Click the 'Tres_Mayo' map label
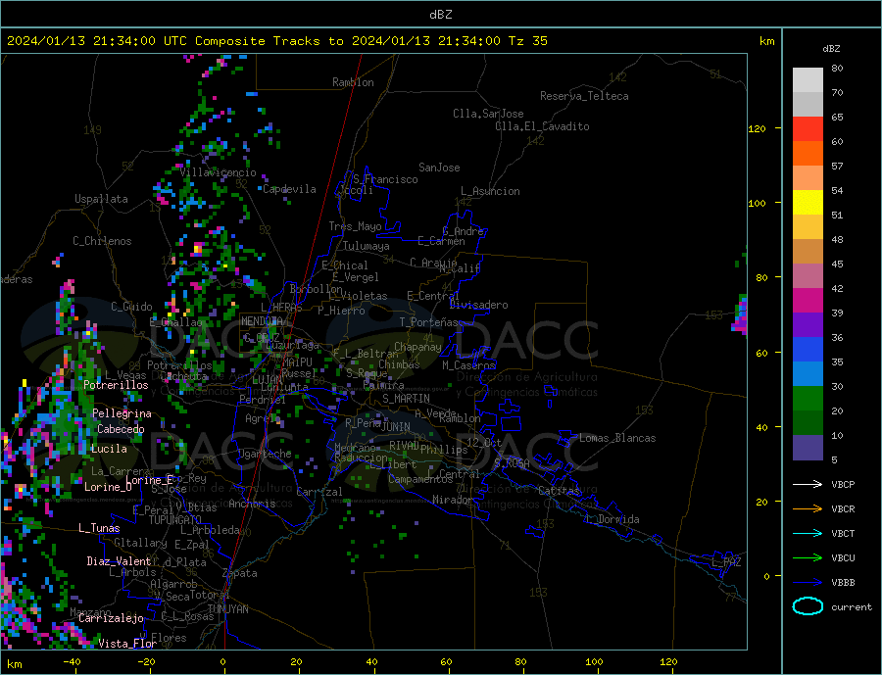This screenshot has width=882, height=675. tap(355, 226)
